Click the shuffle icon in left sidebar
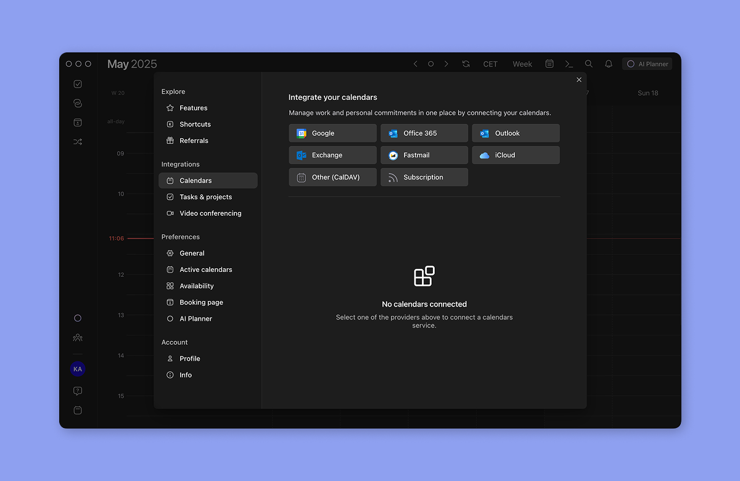The width and height of the screenshot is (740, 481). tap(78, 142)
